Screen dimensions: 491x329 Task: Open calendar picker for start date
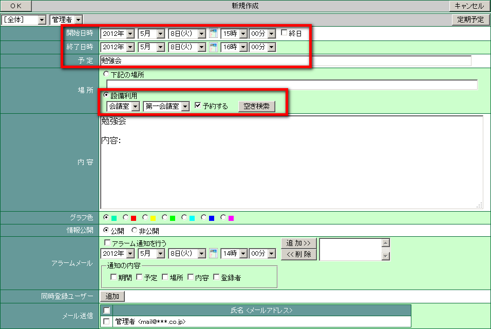(x=213, y=33)
